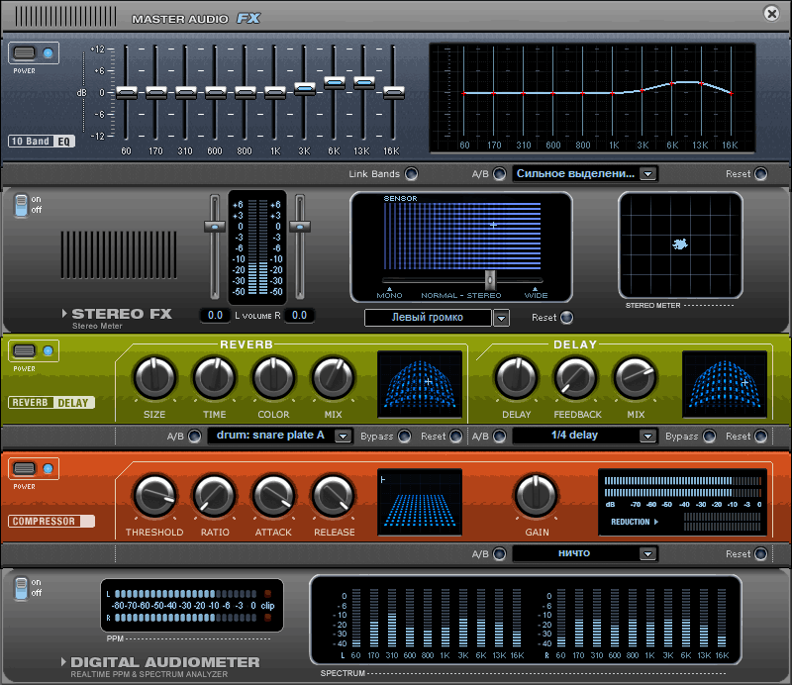Click the reverb COLOR knob
The height and width of the screenshot is (685, 792).
point(274,378)
